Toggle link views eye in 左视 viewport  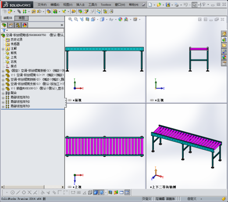152,100
